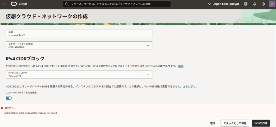Expand the Japan East (Tokyo) region selector
Image resolution: width=276 pixels, height=127 pixels.
pyautogui.click(x=223, y=4)
